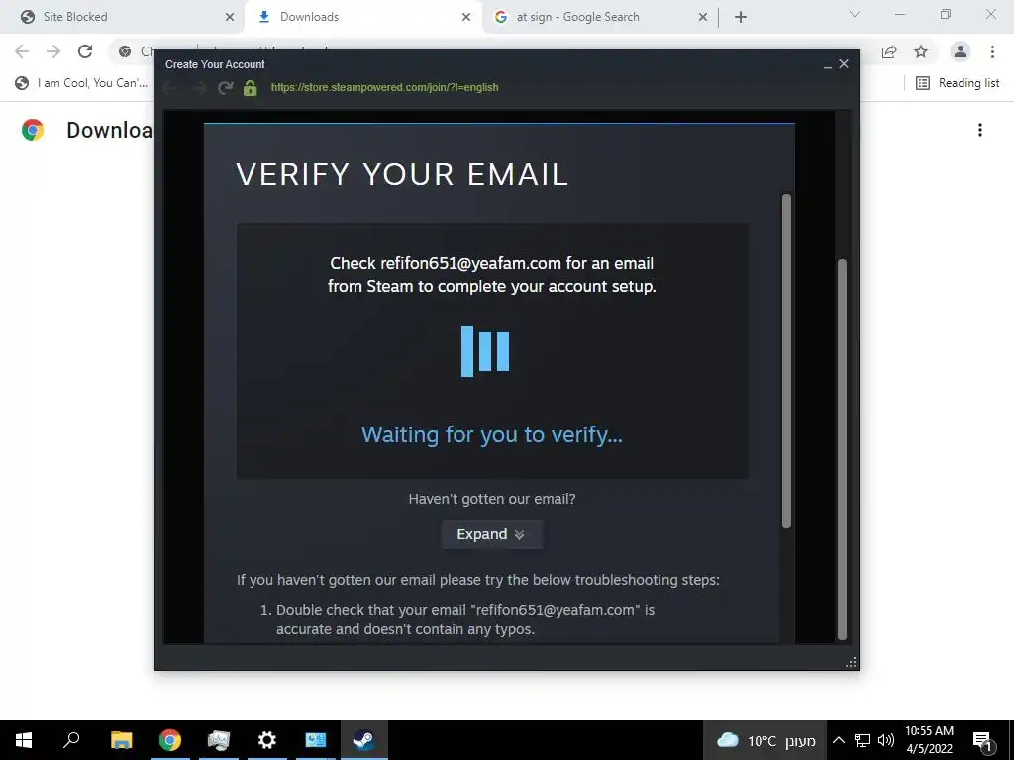
Task: Bookmark this page with the star icon
Action: pyautogui.click(x=921, y=51)
